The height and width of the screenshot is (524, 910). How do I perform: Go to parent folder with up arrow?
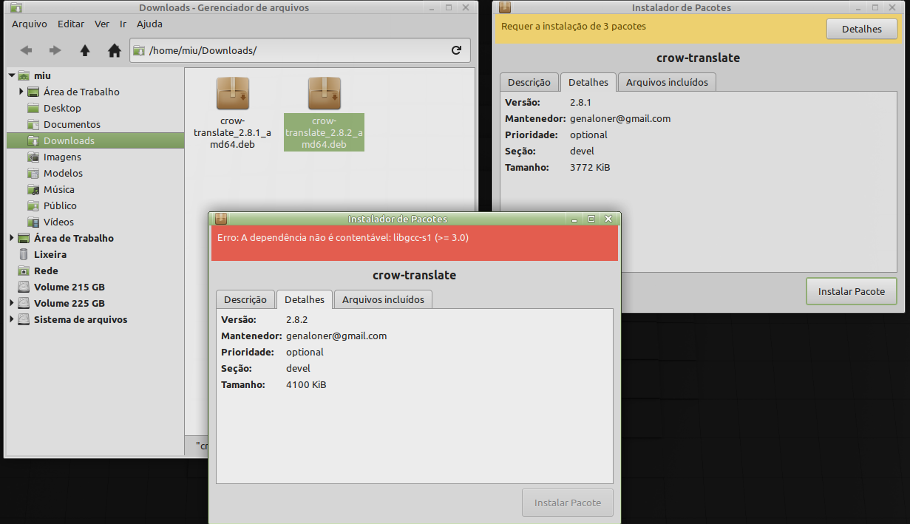pos(85,50)
